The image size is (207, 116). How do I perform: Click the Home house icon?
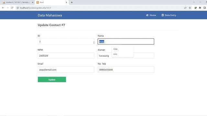[147, 15]
